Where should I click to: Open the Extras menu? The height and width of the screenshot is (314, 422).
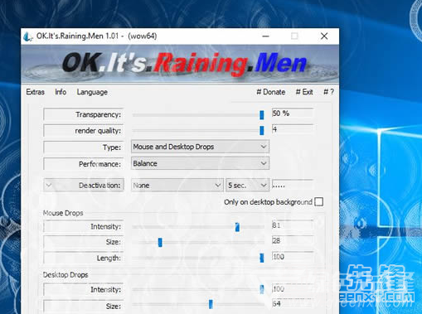(x=36, y=92)
